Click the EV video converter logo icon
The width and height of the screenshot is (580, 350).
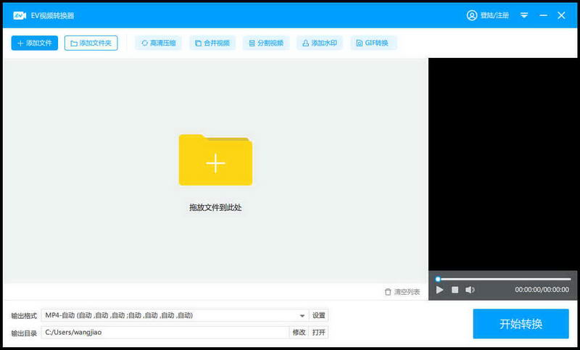[x=20, y=15]
